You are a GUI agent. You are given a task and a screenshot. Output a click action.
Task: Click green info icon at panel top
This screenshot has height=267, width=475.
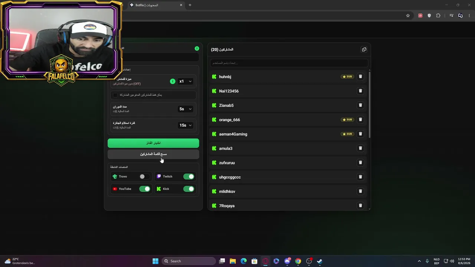point(197,49)
